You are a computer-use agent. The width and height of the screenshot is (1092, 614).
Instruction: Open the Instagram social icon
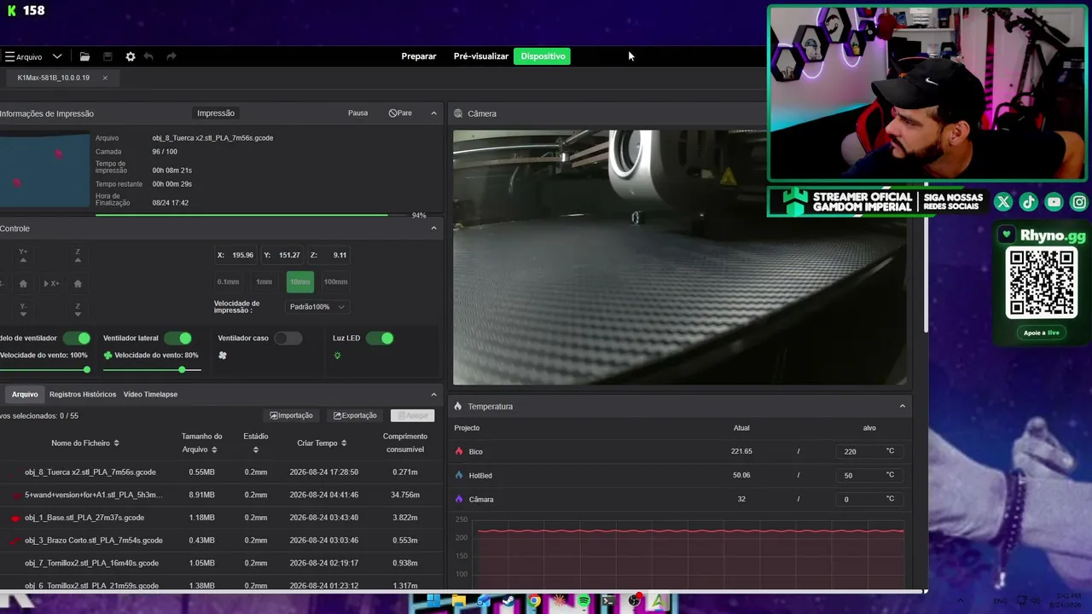pos(1079,202)
